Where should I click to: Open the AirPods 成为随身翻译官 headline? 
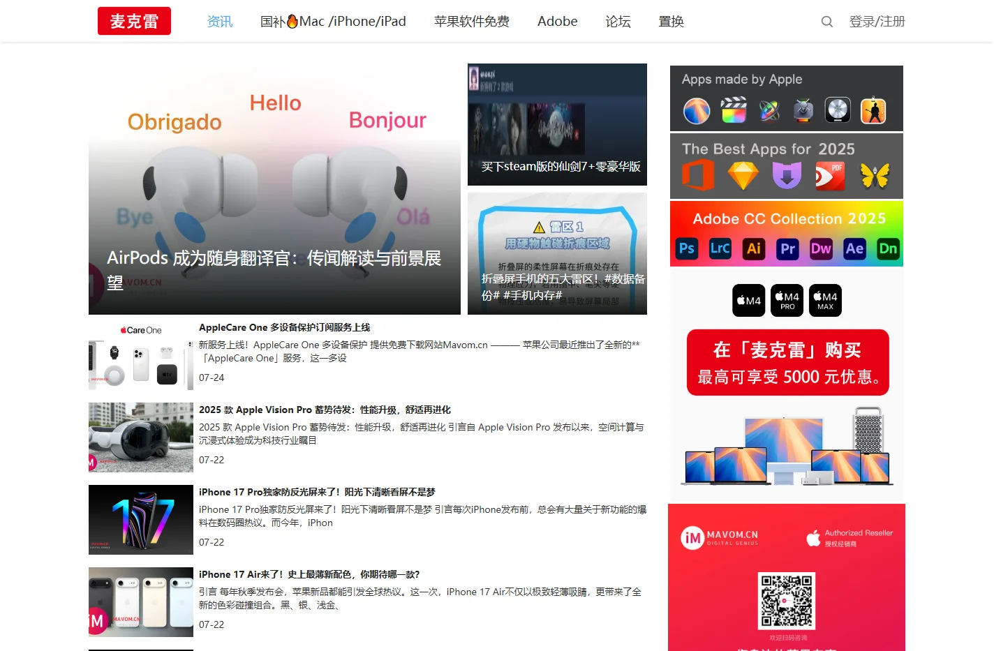274,270
